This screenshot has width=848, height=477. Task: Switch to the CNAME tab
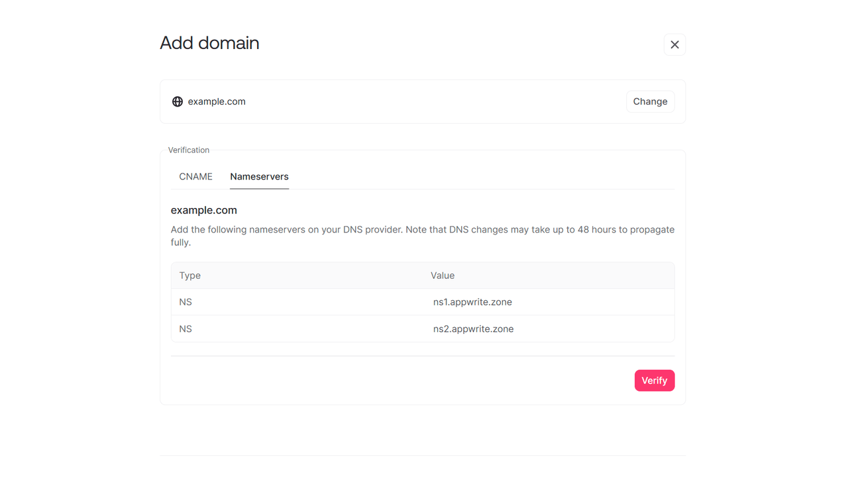tap(195, 176)
